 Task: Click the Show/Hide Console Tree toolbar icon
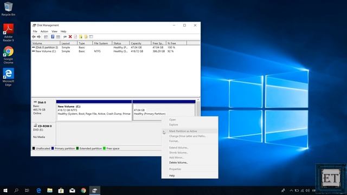(x=46, y=37)
